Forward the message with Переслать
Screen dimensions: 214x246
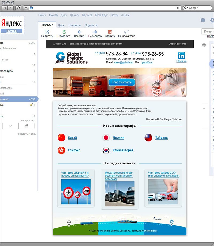95,32
